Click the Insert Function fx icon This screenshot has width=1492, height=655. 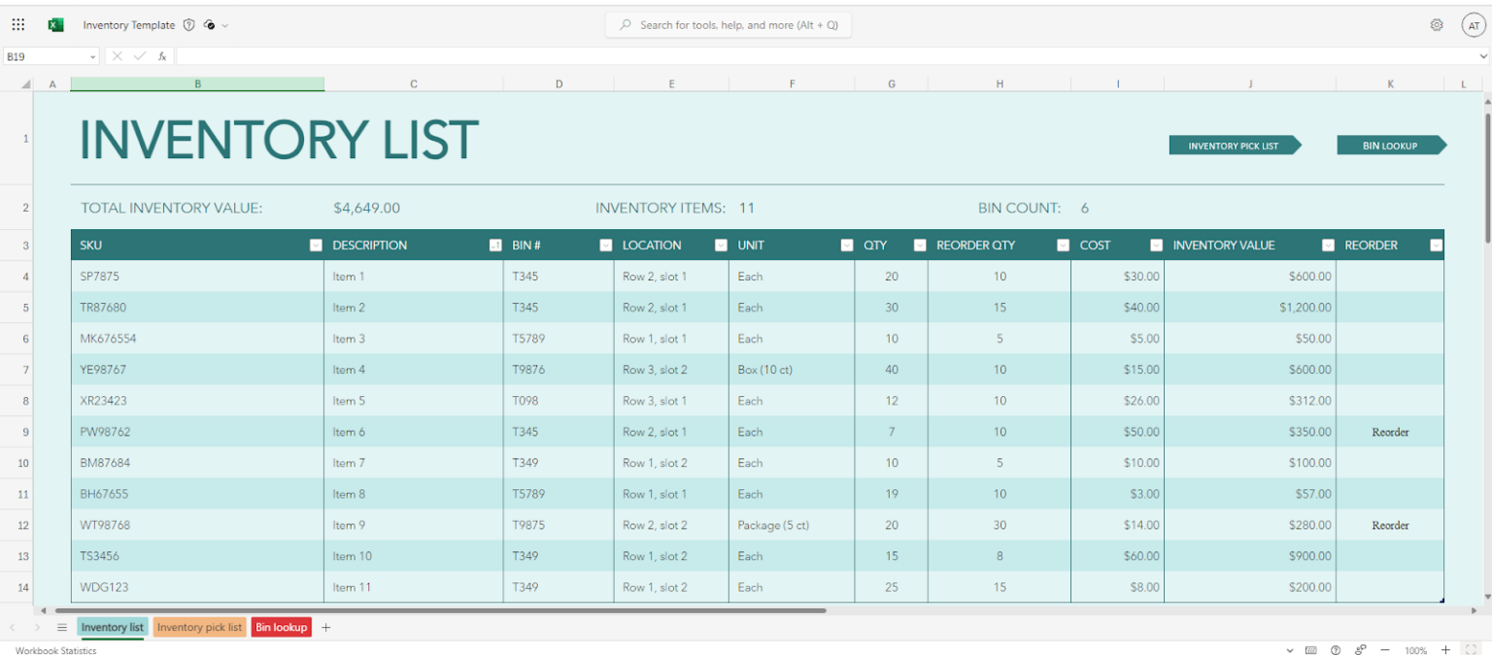coord(161,55)
